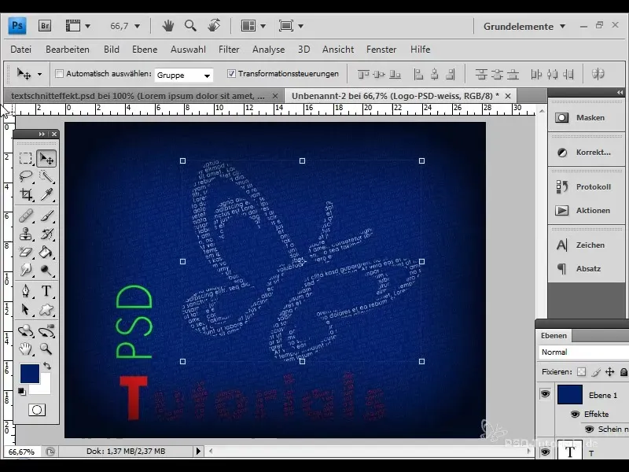Hide the text layer with T thumbnail
Screen dimensions: 629x472
[545, 452]
